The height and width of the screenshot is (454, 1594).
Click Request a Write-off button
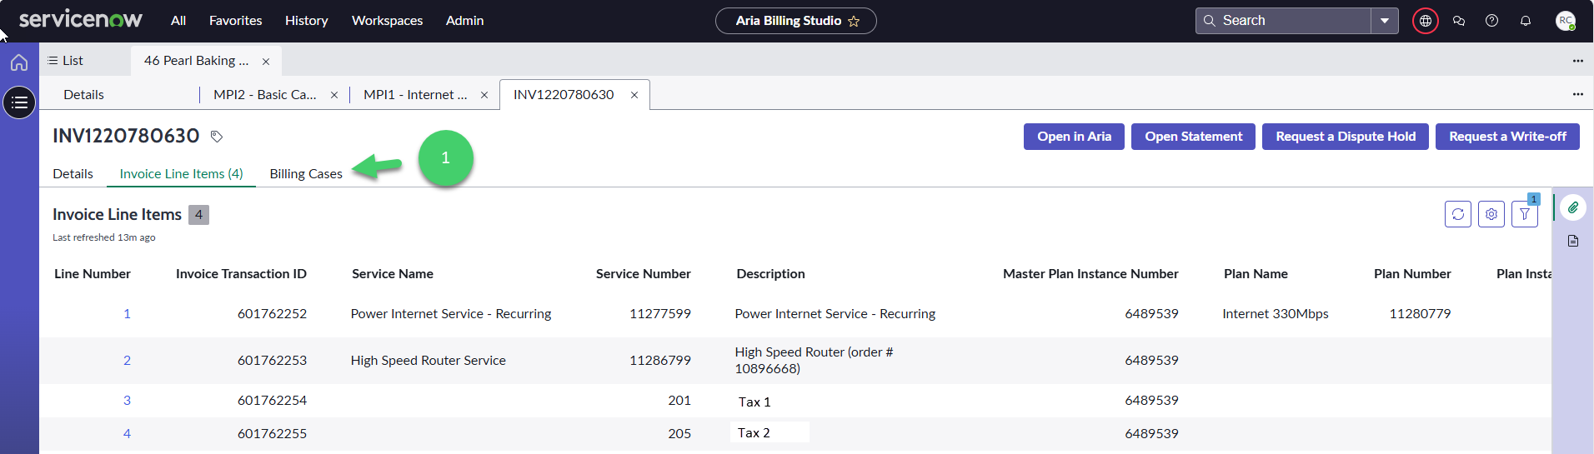point(1507,137)
